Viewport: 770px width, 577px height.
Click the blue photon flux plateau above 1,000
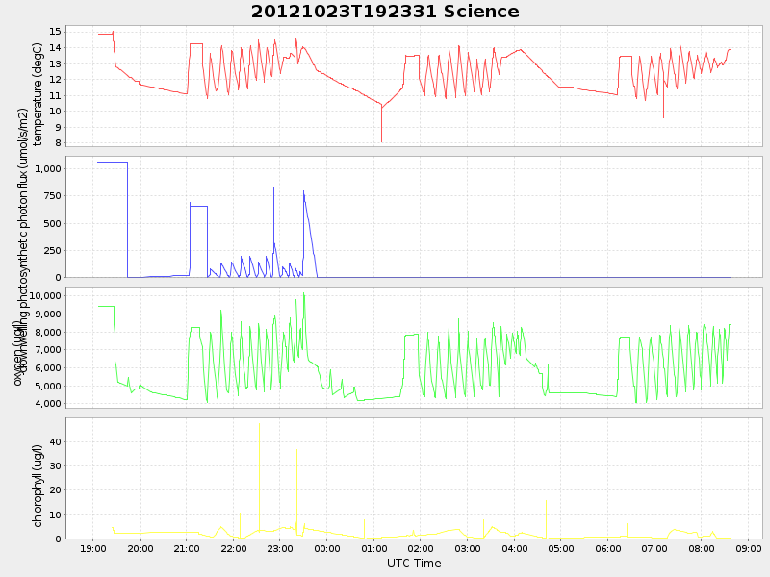click(x=113, y=162)
